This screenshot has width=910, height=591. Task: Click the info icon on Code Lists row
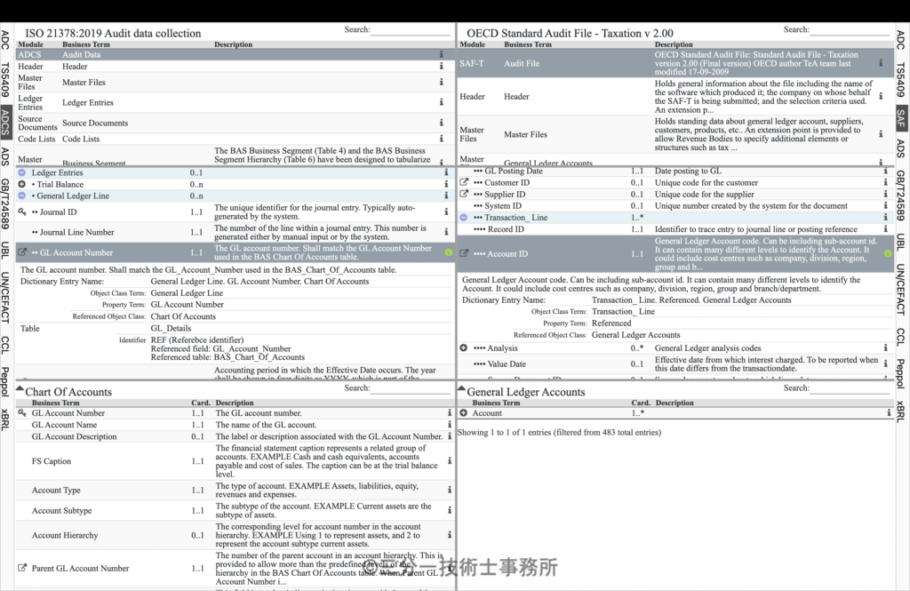pyautogui.click(x=441, y=139)
